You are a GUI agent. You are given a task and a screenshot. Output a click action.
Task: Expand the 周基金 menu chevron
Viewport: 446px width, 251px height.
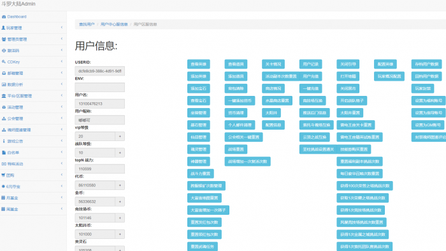(62, 209)
